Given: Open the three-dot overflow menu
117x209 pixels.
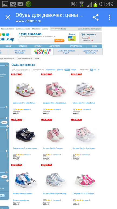Looking at the screenshot, I should pyautogui.click(x=109, y=17).
